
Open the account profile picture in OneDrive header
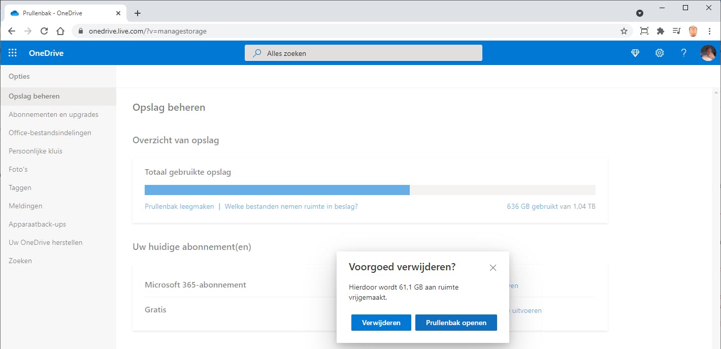click(x=708, y=53)
